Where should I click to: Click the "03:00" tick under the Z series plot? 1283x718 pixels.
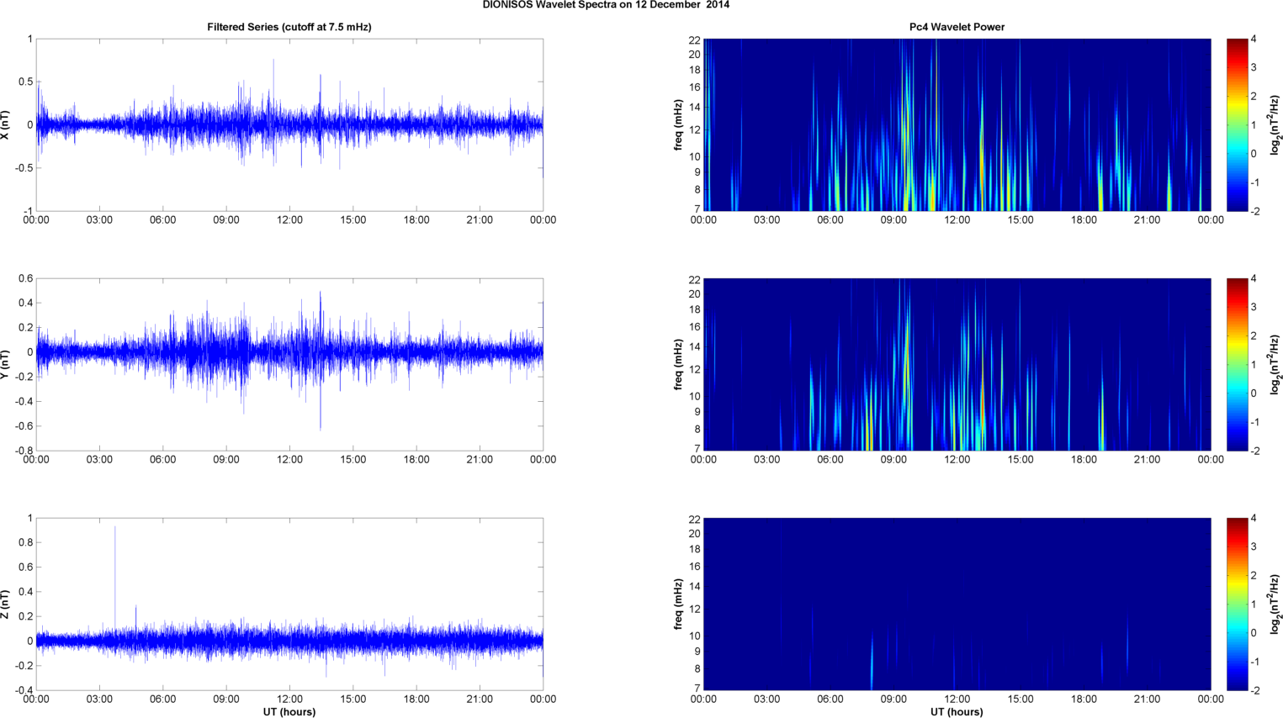coord(99,700)
